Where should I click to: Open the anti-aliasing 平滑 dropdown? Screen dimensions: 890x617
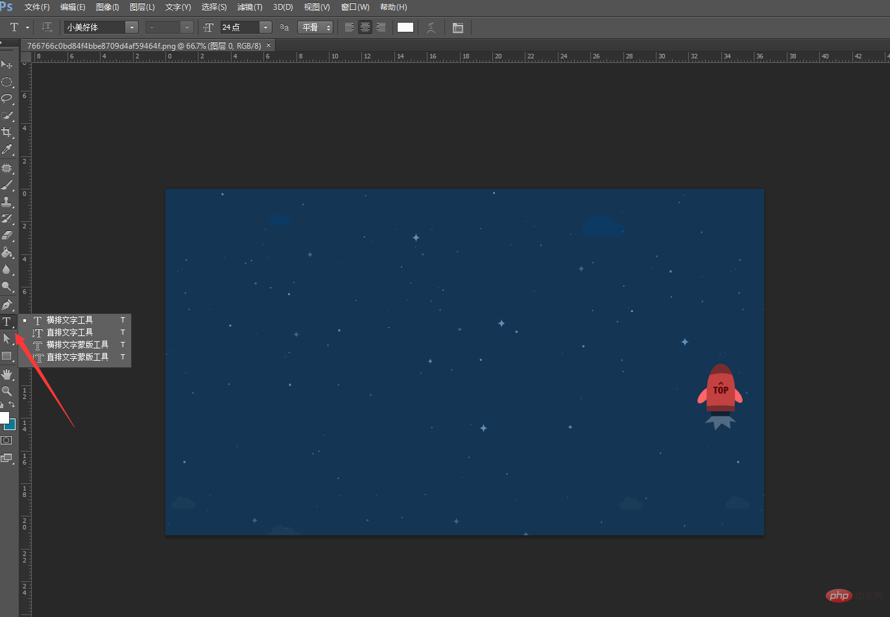pos(315,27)
